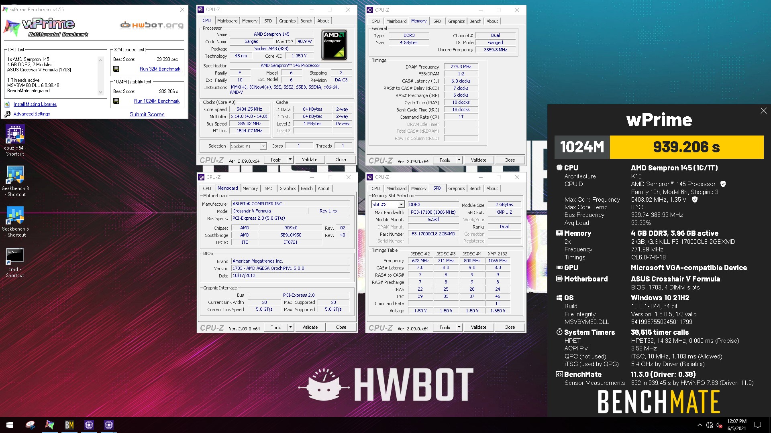Click the CPU-Z memory window title icon
This screenshot has width=771, height=433.
[370, 10]
